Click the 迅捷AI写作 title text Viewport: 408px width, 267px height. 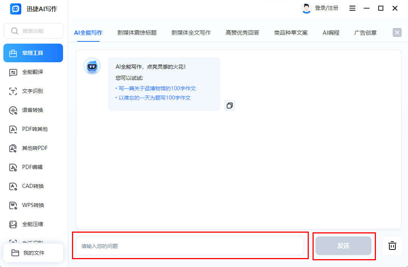coord(42,9)
